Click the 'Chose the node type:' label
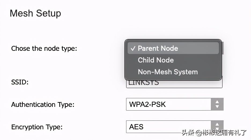Image resolution: width=251 pixels, height=140 pixels. (x=44, y=48)
